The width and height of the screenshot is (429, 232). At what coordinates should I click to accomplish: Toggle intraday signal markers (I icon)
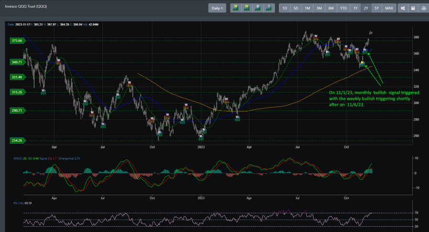(x=269, y=8)
